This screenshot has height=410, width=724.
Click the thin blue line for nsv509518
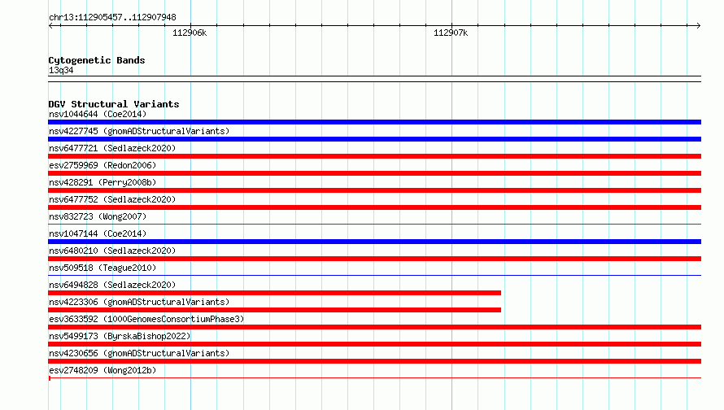[x=374, y=276]
